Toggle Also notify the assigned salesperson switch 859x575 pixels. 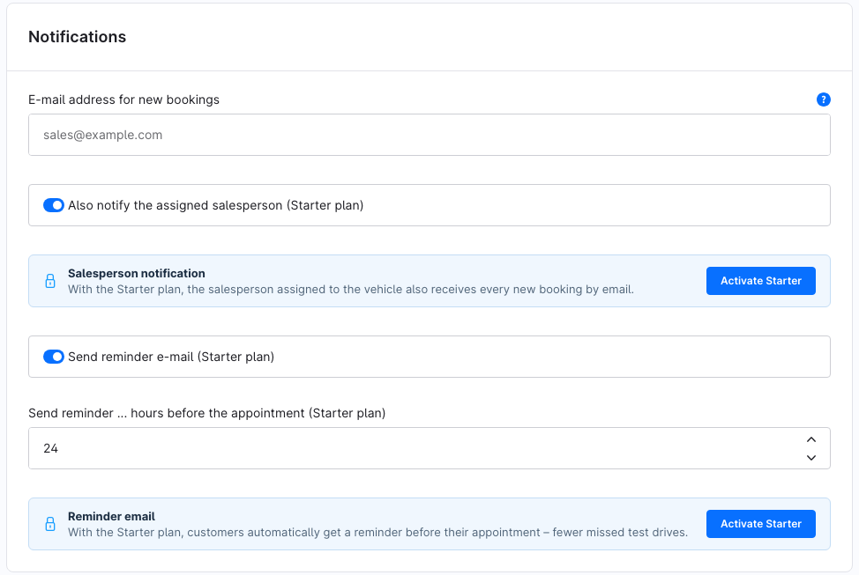coord(54,205)
